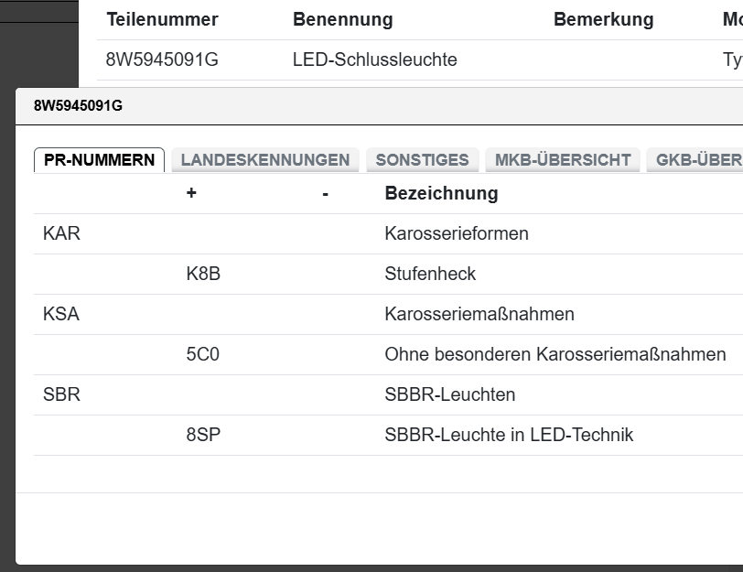Select the 5C0 PR code
The width and height of the screenshot is (743, 572).
202,354
